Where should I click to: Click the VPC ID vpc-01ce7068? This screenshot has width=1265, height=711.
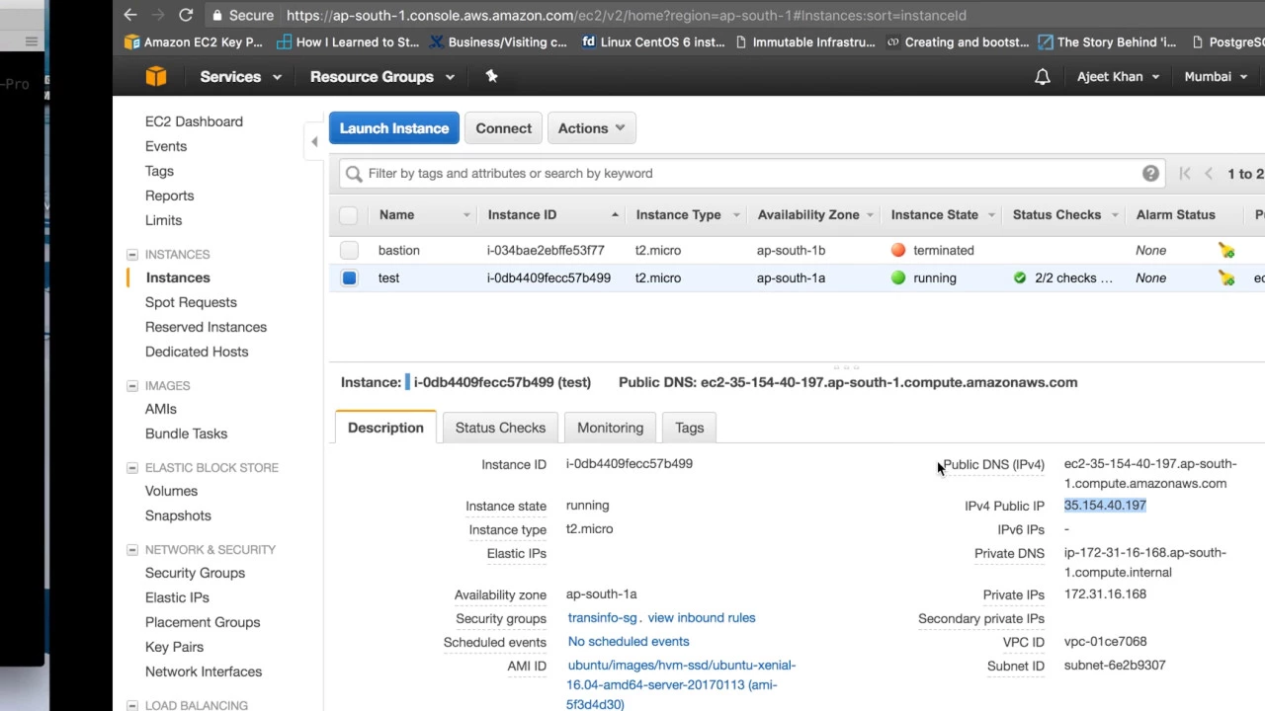(1105, 642)
